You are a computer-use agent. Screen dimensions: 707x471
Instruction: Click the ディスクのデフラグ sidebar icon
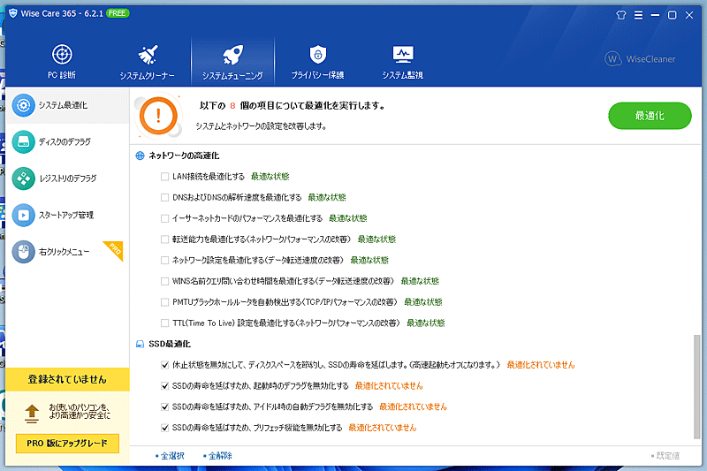coord(24,142)
